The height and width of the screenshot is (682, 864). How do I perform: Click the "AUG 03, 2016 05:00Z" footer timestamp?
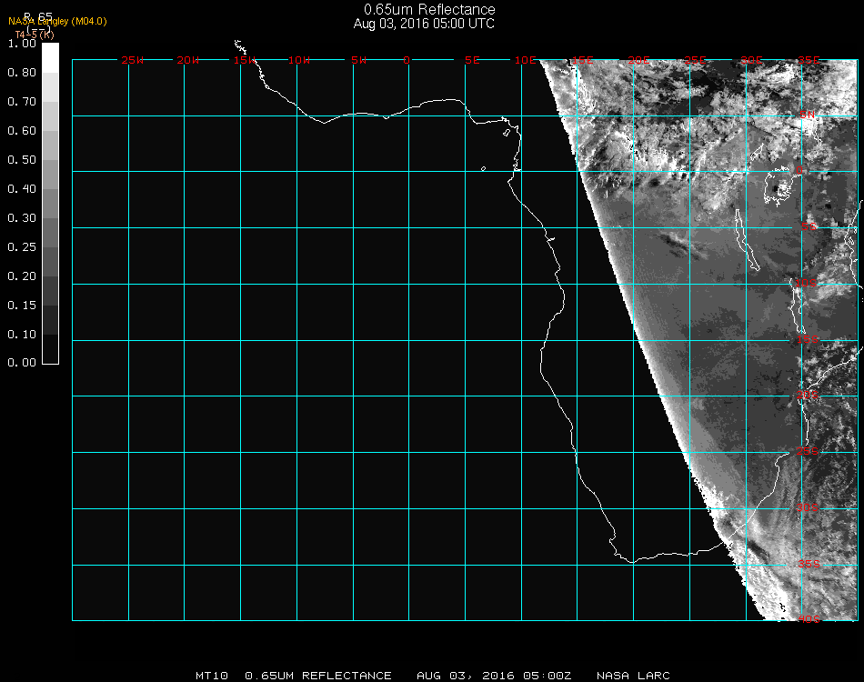click(x=494, y=676)
